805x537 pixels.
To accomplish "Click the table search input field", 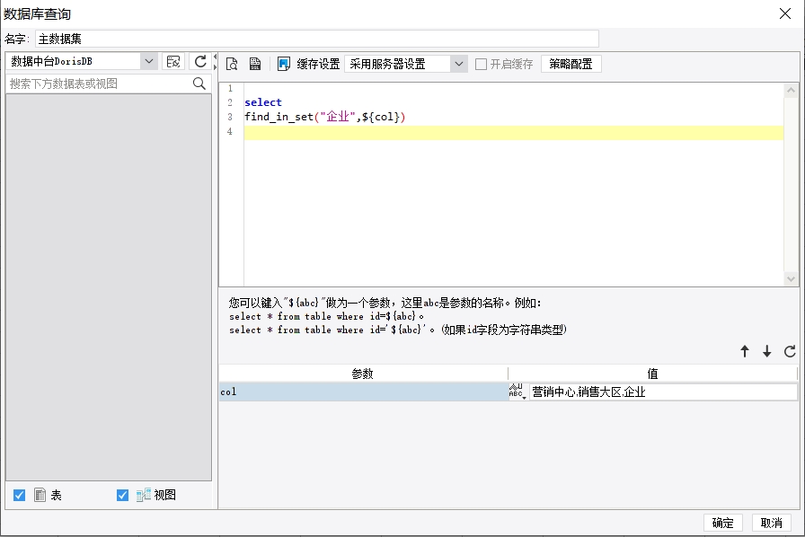I will coord(100,84).
